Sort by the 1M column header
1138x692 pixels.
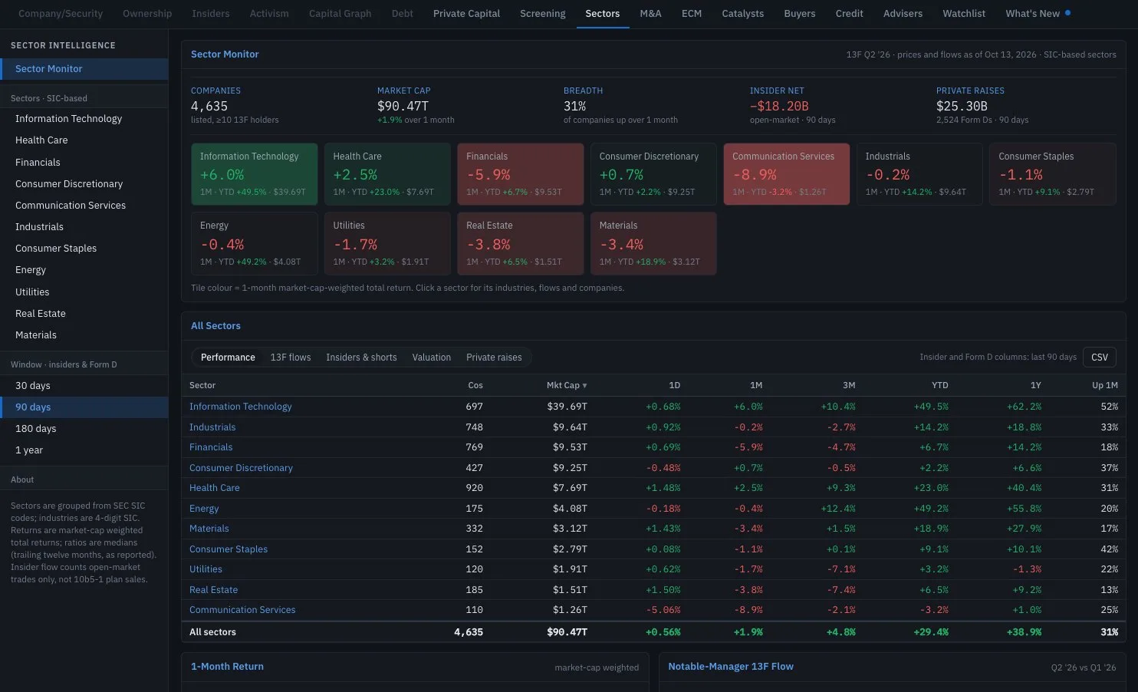point(756,385)
